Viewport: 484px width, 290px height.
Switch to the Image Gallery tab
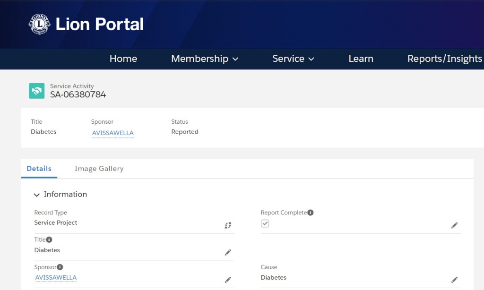99,169
